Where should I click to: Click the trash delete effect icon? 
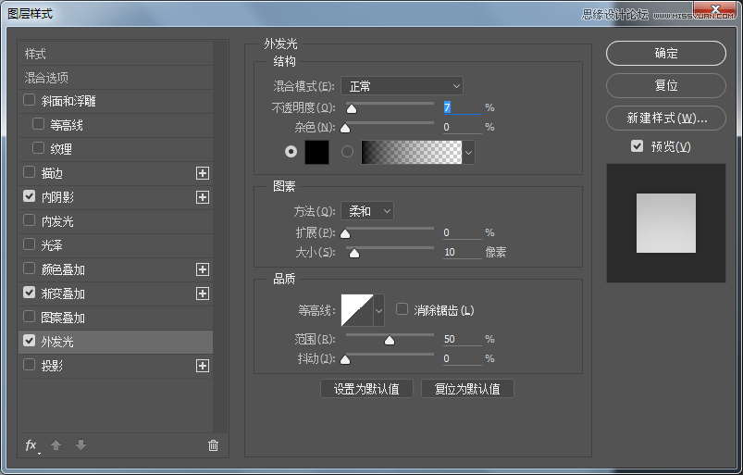point(213,445)
